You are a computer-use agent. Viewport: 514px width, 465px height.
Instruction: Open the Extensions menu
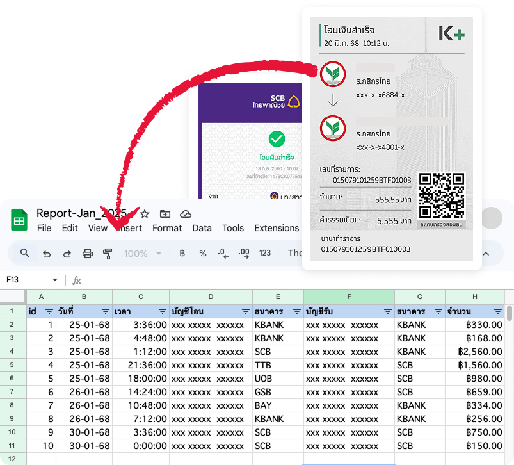coord(277,228)
